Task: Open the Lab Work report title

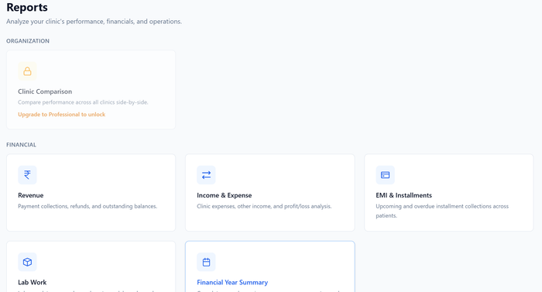Action: [33, 282]
